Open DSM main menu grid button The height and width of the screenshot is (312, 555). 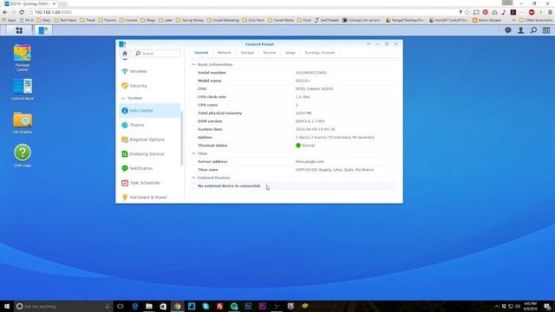click(19, 30)
